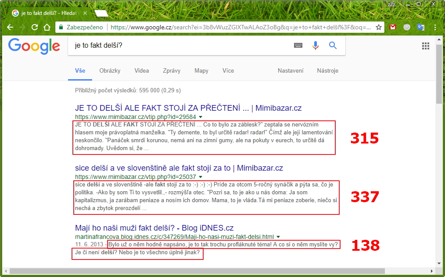Click the date '11. 6. 2013' text
445x277 pixels.
(x=89, y=245)
